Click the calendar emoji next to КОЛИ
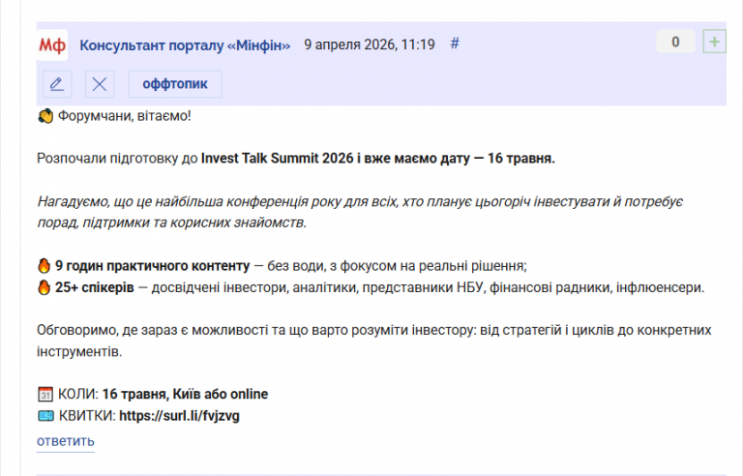Screen dimensions: 743x476 45,394
